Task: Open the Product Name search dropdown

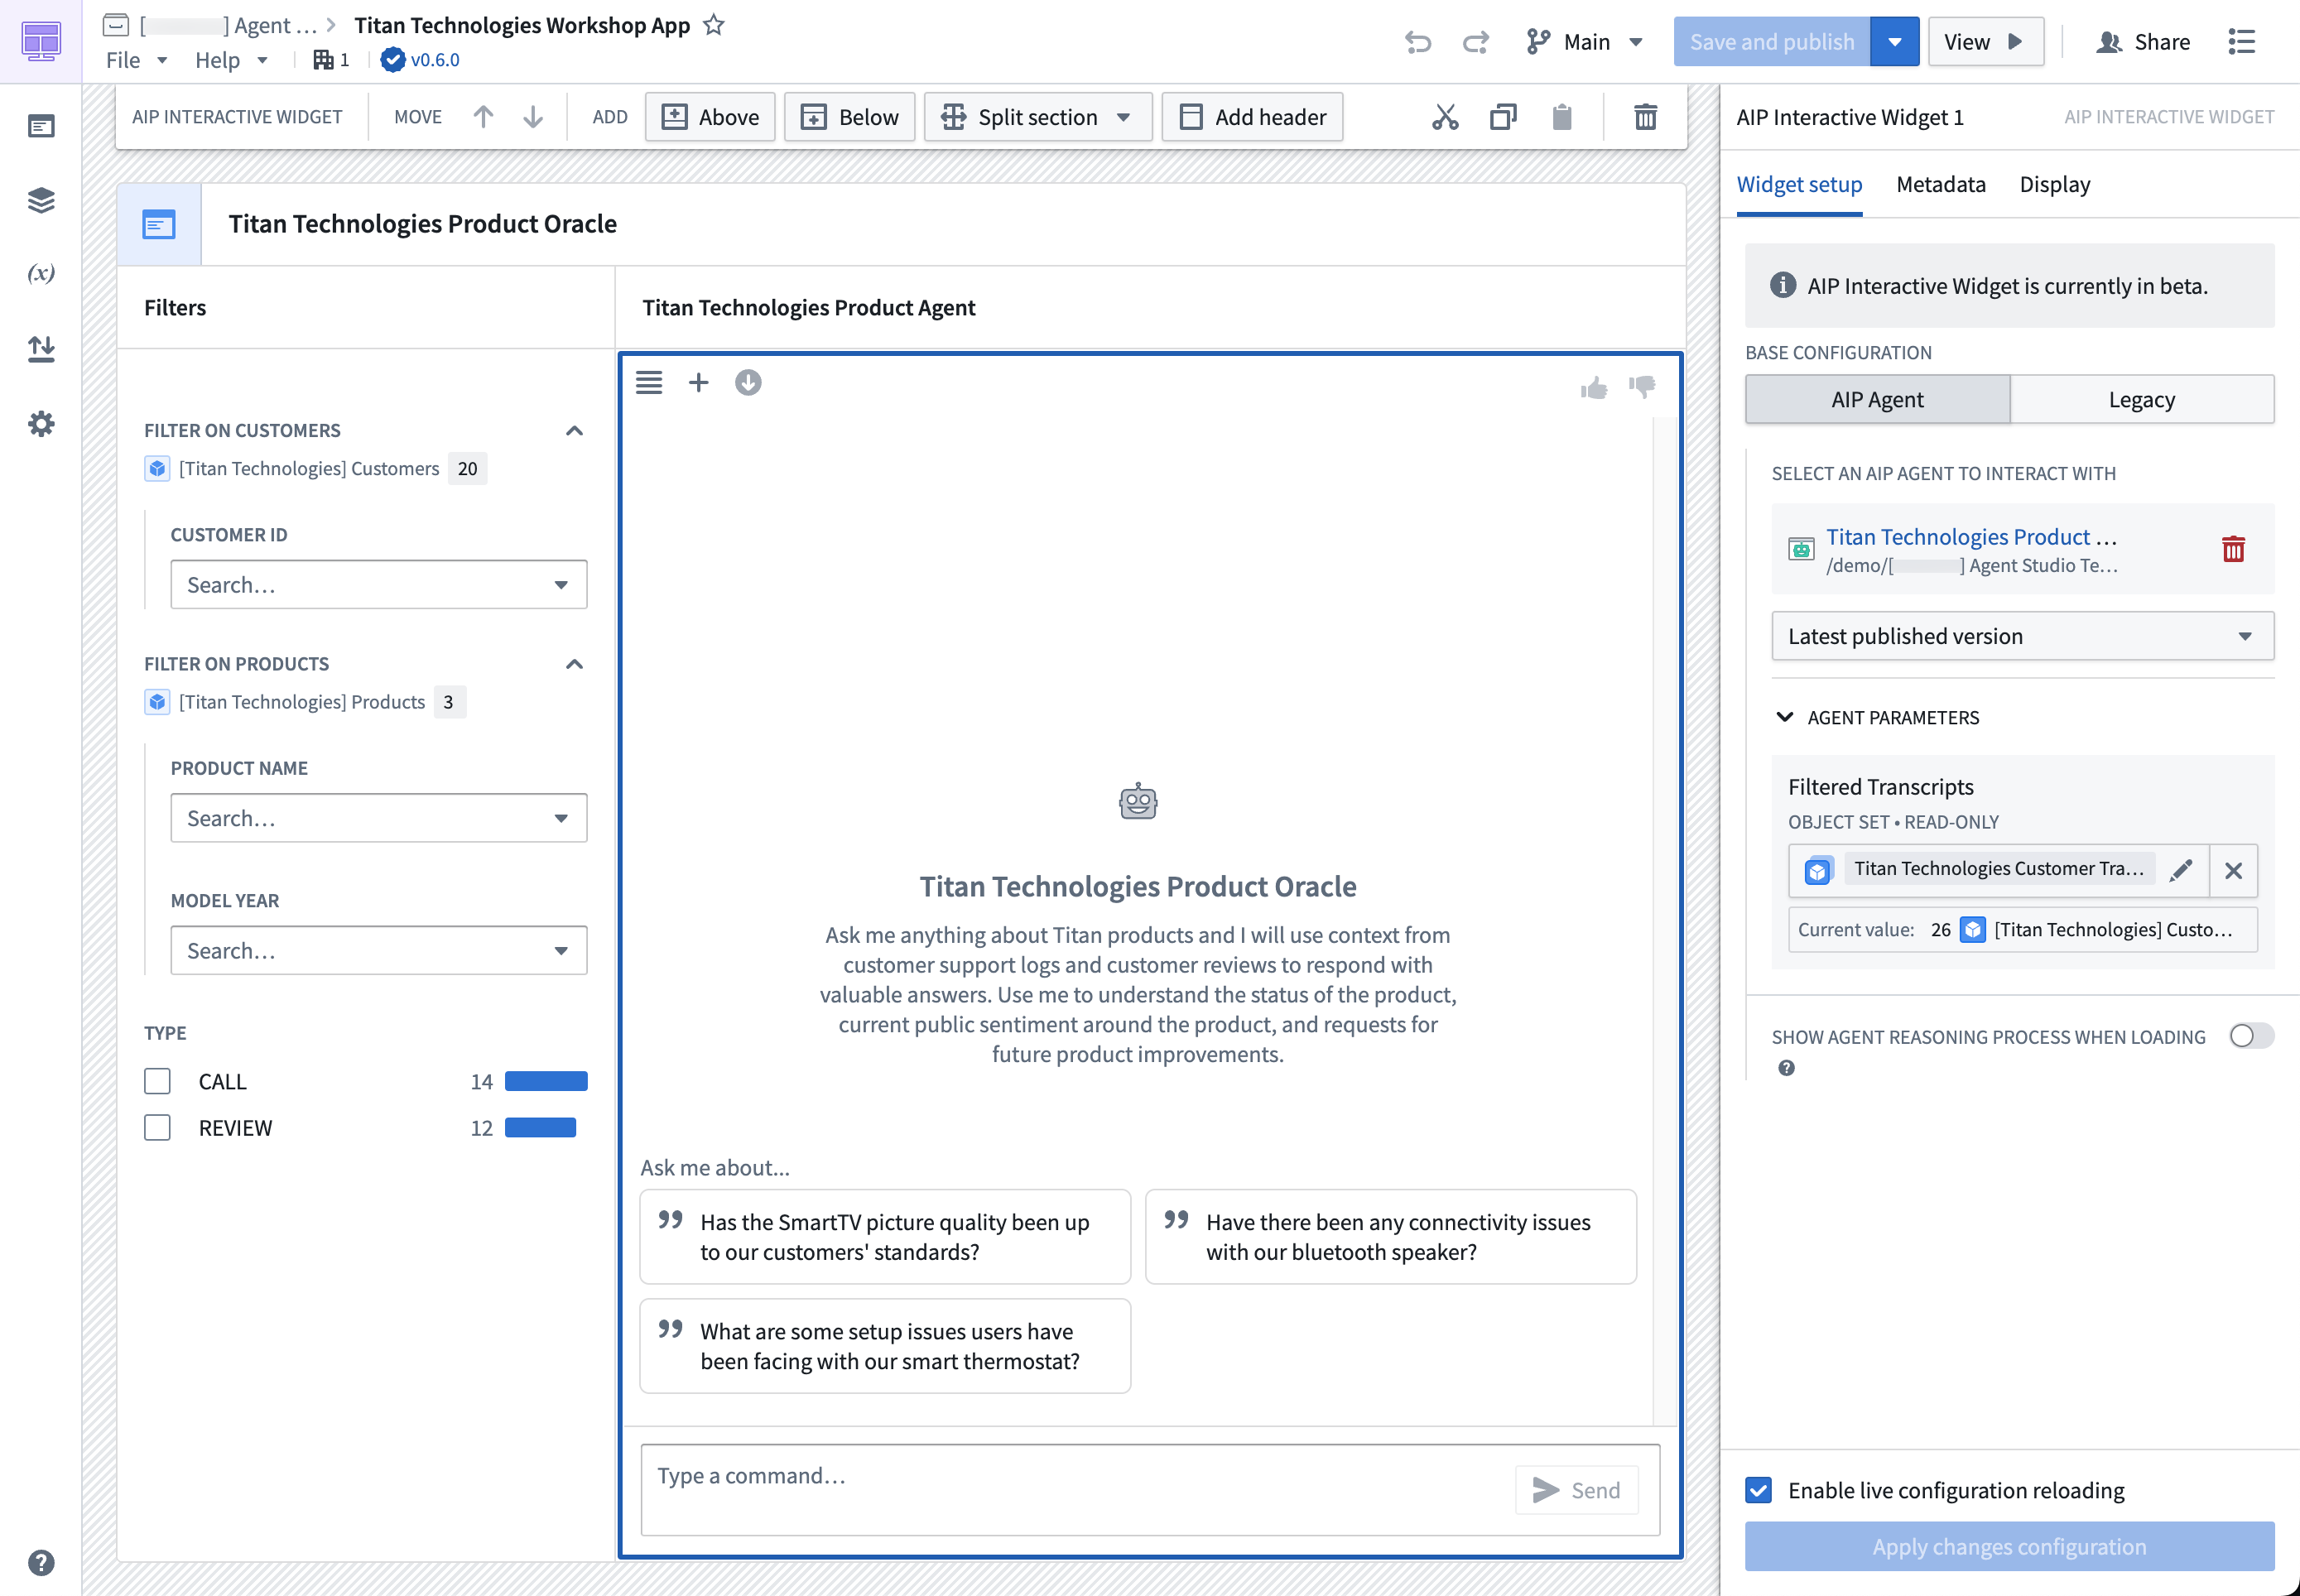Action: tap(378, 818)
